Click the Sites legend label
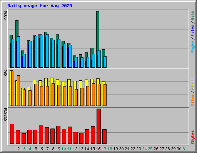 193,100
